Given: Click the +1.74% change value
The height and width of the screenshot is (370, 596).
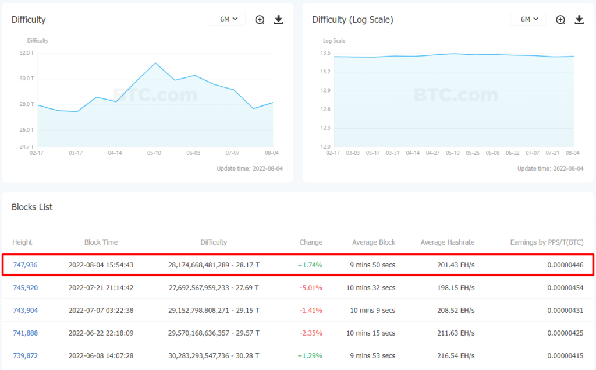Looking at the screenshot, I should click(311, 265).
